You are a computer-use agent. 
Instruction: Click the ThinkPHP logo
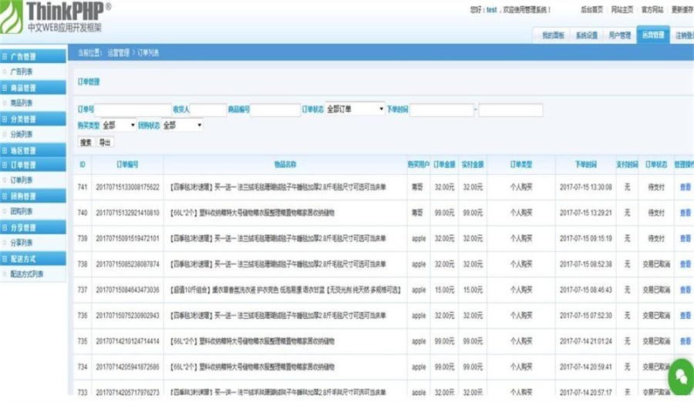point(56,17)
